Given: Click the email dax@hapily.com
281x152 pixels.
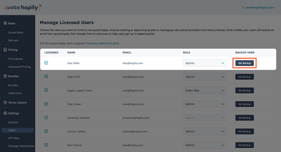Looking at the screenshot, I should pyautogui.click(x=133, y=63).
